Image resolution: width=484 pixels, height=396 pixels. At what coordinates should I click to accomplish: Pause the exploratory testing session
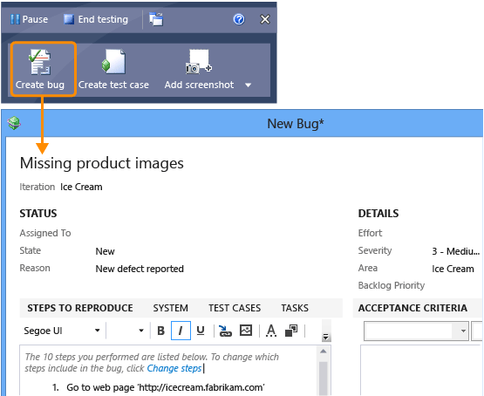[x=29, y=19]
